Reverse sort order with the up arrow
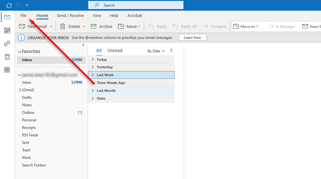The width and height of the screenshot is (321, 179). pos(171,51)
